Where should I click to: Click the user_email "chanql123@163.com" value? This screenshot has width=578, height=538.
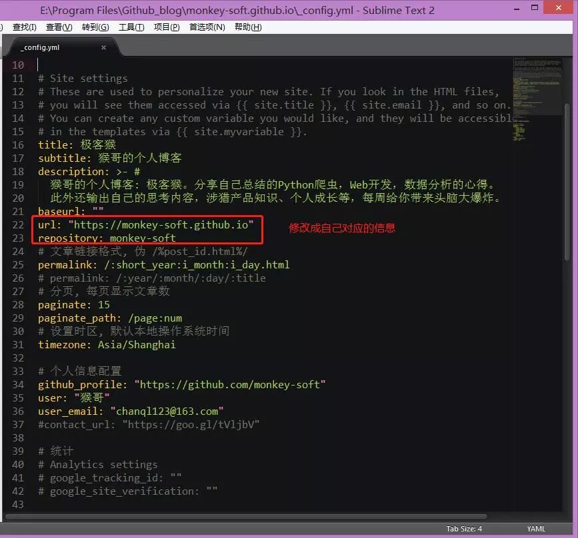[167, 411]
